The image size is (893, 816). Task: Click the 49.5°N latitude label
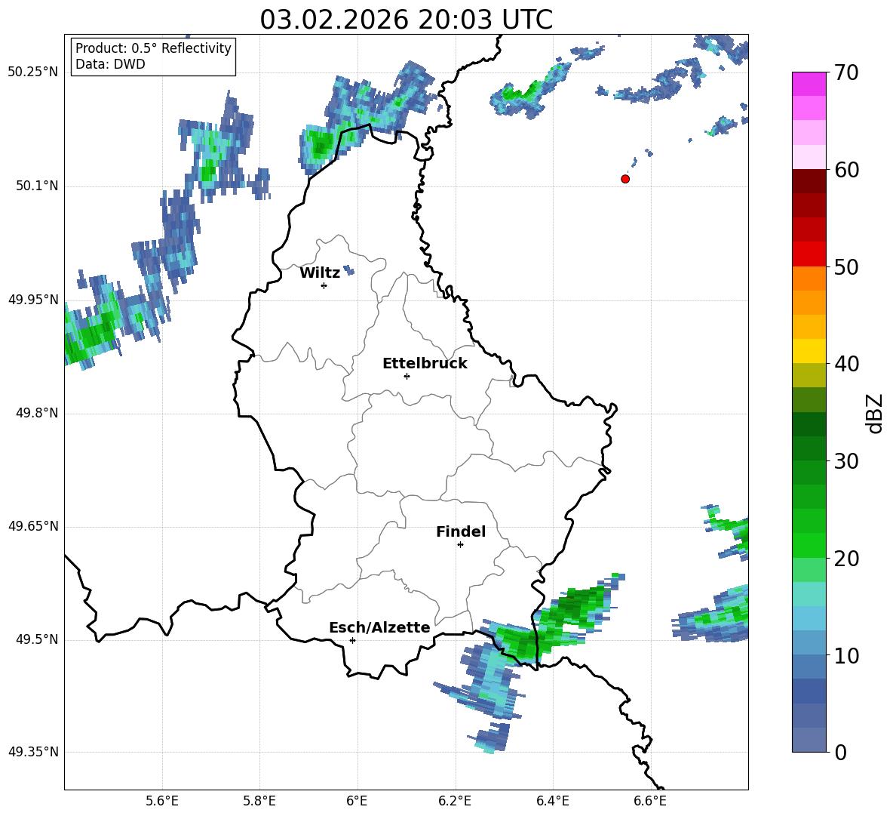tap(37, 639)
